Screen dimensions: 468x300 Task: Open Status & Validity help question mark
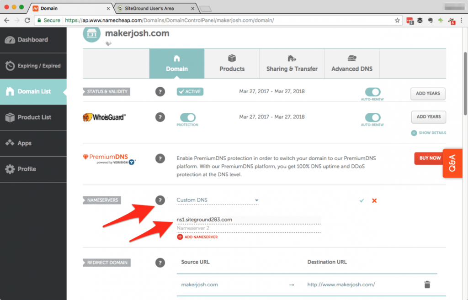[160, 91]
